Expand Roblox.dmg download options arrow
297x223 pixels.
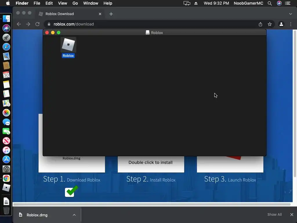point(74,215)
